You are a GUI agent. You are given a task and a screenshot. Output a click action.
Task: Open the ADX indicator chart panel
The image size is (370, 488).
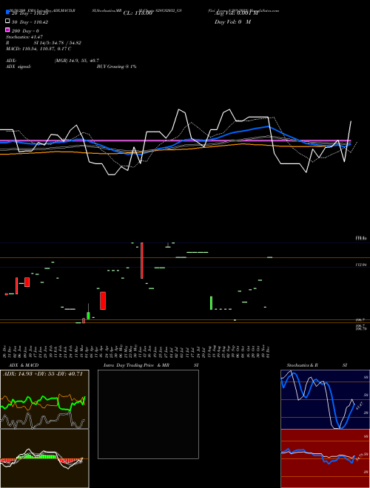click(x=44, y=399)
